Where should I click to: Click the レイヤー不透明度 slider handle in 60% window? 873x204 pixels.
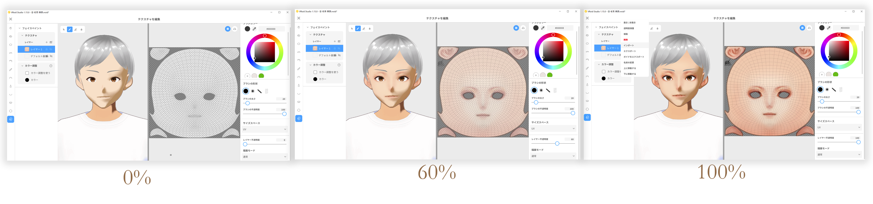pos(557,144)
